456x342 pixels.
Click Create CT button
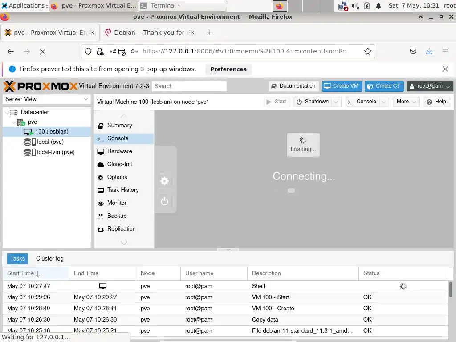(384, 86)
